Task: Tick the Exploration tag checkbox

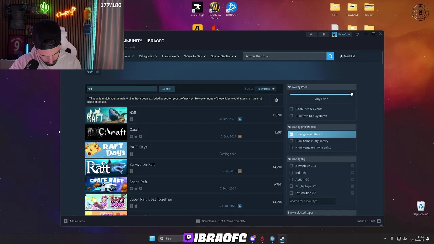Action: pyautogui.click(x=291, y=193)
